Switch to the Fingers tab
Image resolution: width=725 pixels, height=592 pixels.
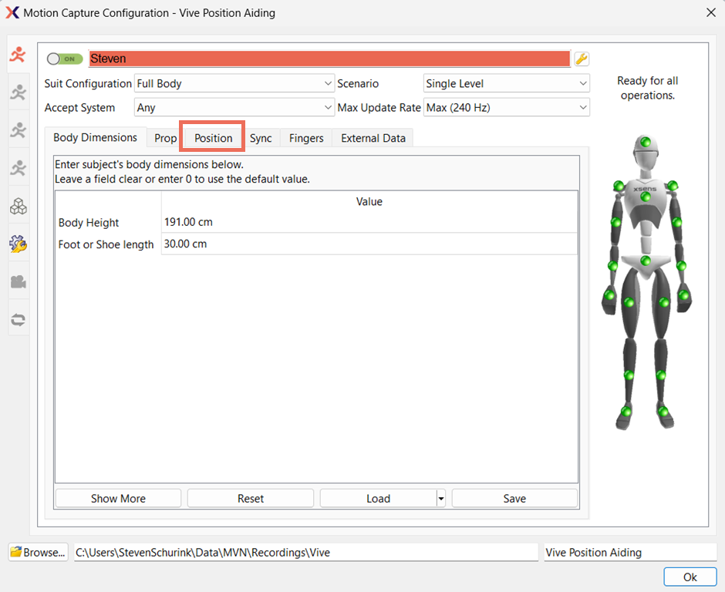306,138
